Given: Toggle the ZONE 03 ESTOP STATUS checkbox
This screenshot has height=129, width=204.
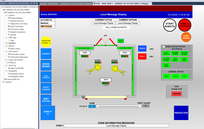Looking at the screenshot, I should click(x=164, y=47).
